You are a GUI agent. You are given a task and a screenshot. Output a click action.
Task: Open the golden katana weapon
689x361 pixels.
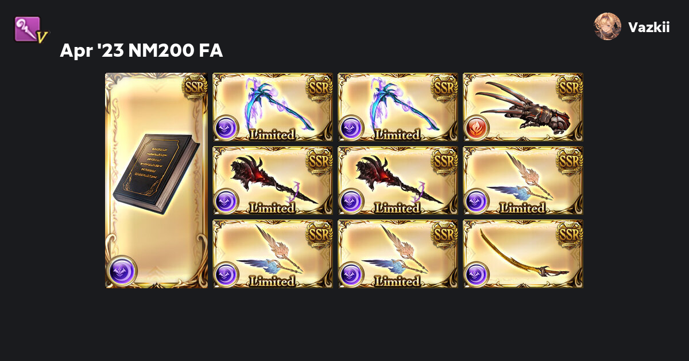tap(523, 254)
